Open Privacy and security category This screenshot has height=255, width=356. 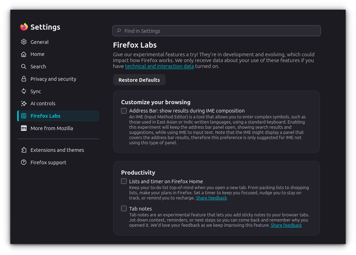click(x=58, y=79)
